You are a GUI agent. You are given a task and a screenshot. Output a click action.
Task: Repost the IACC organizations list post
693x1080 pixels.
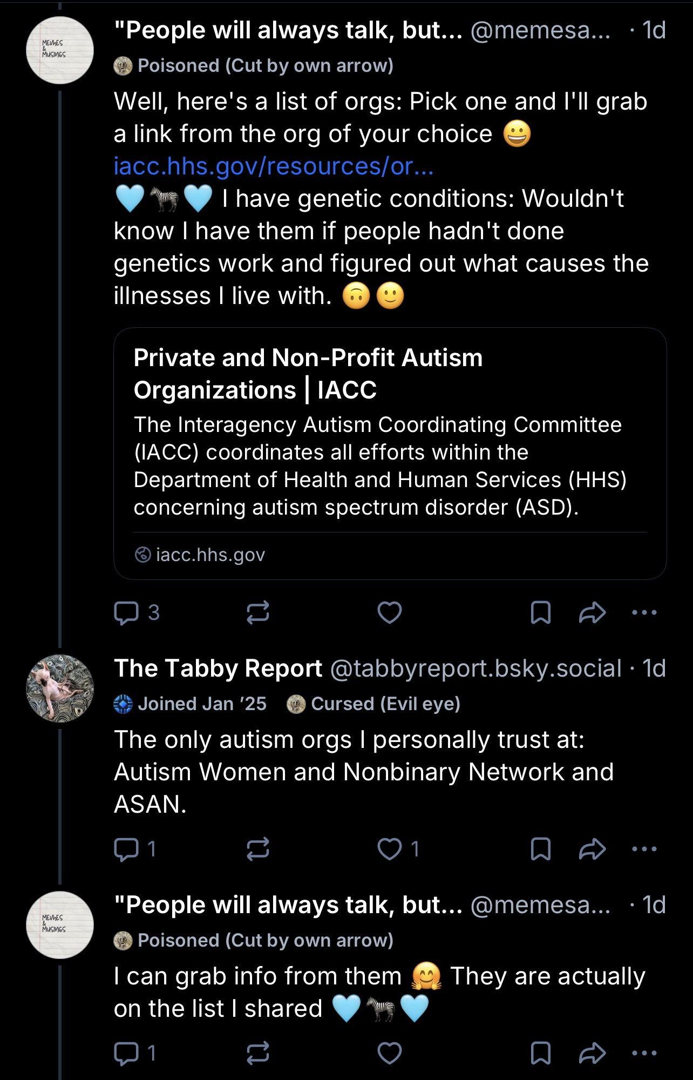258,613
